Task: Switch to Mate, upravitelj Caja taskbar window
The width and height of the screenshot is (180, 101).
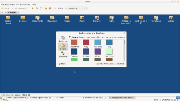Action: 42,98
